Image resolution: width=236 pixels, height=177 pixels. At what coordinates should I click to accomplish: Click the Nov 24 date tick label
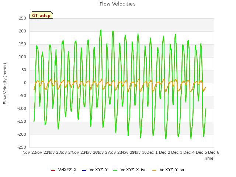66,152
